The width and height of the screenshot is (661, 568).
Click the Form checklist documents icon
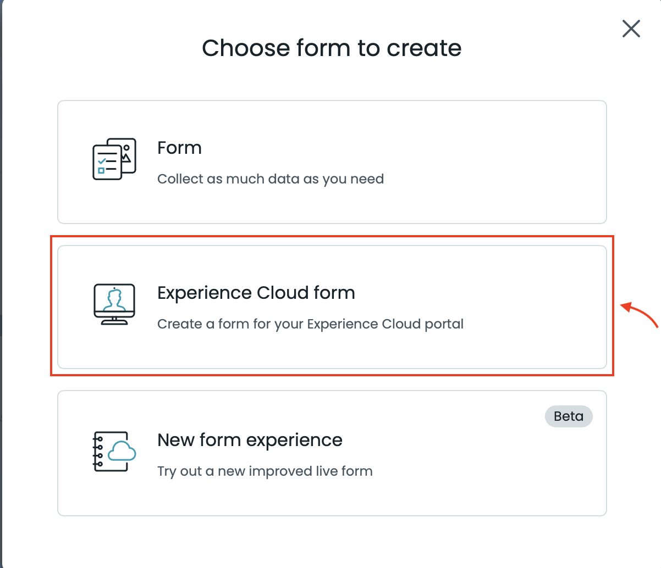pyautogui.click(x=113, y=159)
